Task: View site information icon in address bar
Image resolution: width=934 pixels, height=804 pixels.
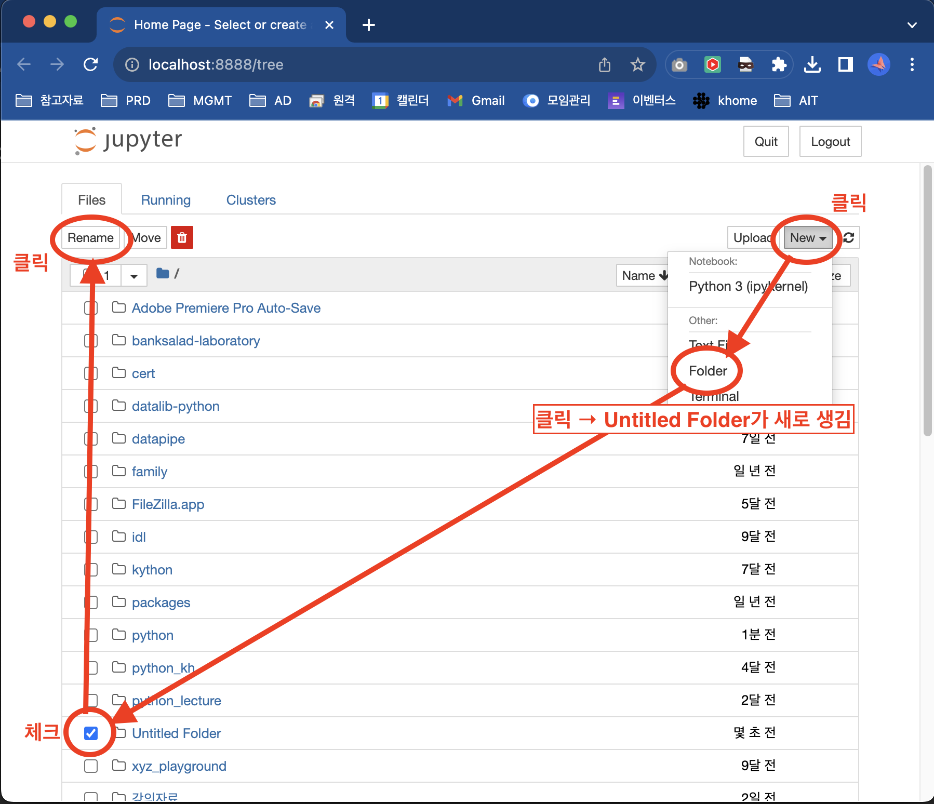Action: click(132, 64)
